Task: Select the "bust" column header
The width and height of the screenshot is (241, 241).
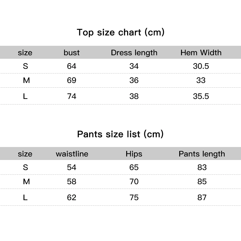Action: click(x=72, y=52)
